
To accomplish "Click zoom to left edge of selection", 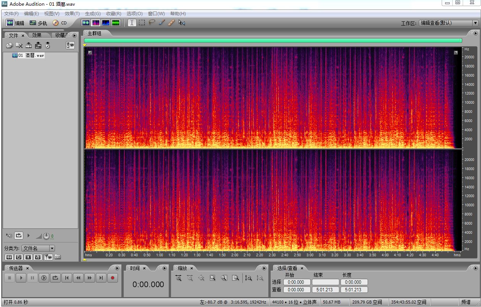I will pos(224,278).
